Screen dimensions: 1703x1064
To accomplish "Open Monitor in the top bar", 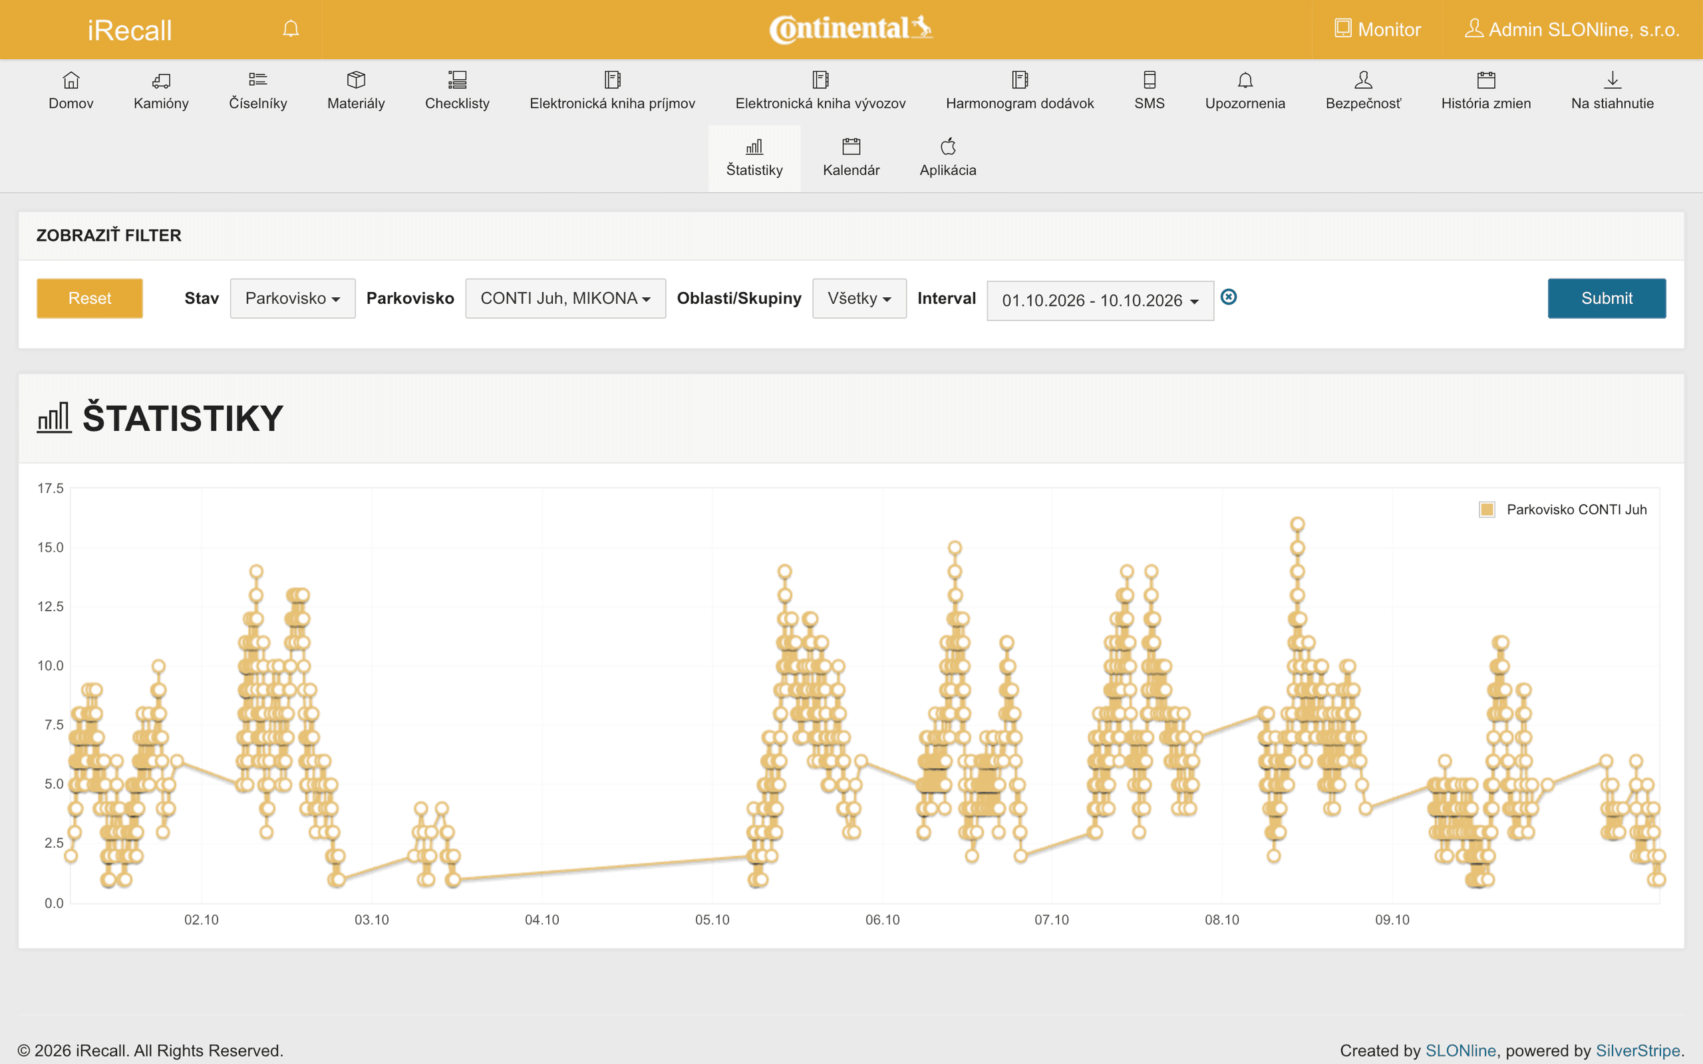I will (x=1377, y=29).
